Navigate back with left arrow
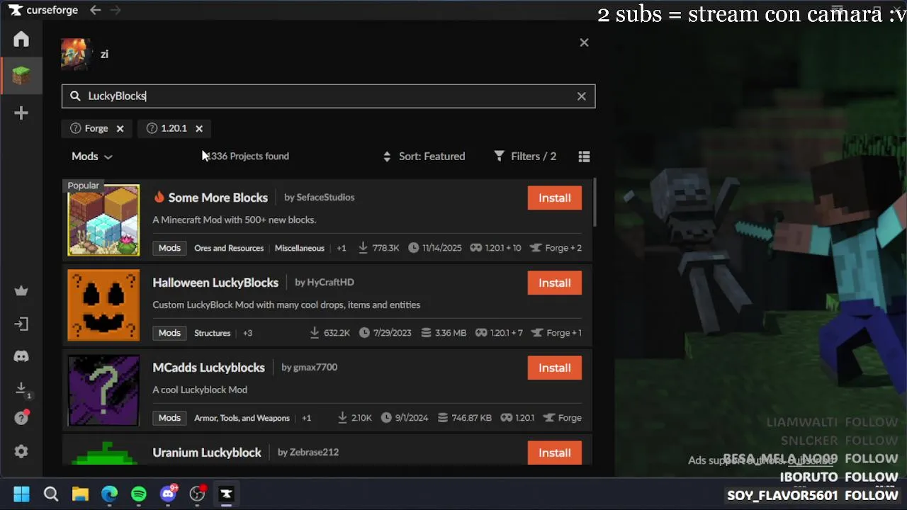907x510 pixels. (x=95, y=10)
